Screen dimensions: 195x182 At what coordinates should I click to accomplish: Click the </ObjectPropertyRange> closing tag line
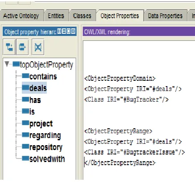click(x=120, y=163)
